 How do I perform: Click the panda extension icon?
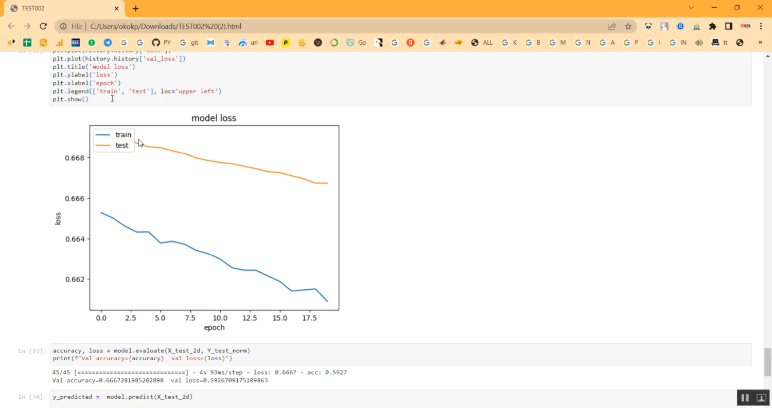[648, 26]
